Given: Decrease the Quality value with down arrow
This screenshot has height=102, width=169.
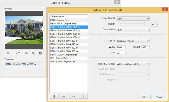Looking at the screenshot, I should [157, 25].
